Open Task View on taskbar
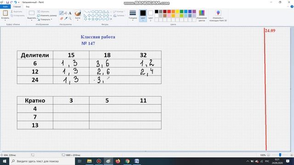Viewport: 294px width, 165px height. click(79, 161)
